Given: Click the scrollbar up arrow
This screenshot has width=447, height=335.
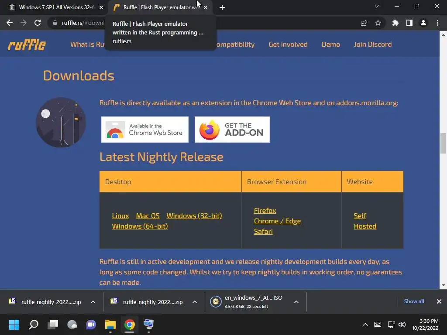Looking at the screenshot, I should click(x=443, y=35).
